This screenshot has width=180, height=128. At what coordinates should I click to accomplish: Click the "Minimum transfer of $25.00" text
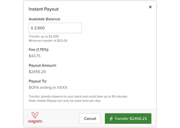pos(48,40)
